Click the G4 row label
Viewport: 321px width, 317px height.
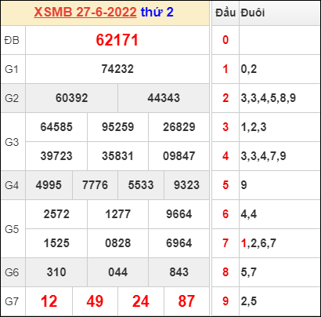12,185
